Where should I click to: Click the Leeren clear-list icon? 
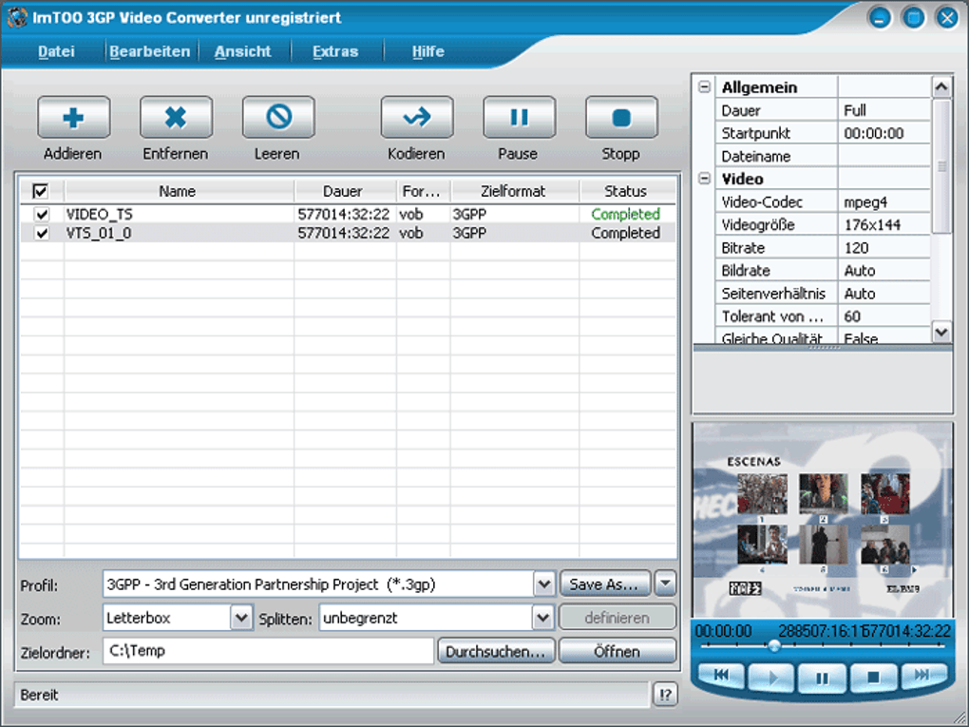278,118
